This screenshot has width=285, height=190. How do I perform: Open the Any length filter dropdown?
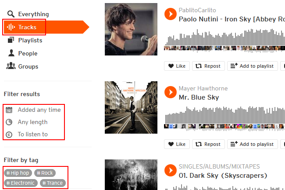(x=27, y=122)
